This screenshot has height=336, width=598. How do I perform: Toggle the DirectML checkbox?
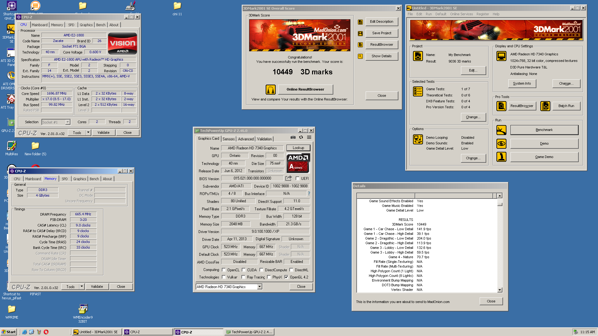click(x=291, y=270)
